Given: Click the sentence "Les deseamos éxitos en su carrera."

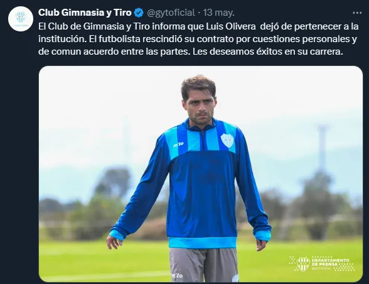Looking at the screenshot, I should click(267, 52).
